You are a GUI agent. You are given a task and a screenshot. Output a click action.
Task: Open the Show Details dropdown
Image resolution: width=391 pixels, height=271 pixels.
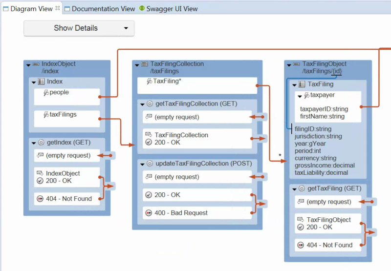pos(79,28)
